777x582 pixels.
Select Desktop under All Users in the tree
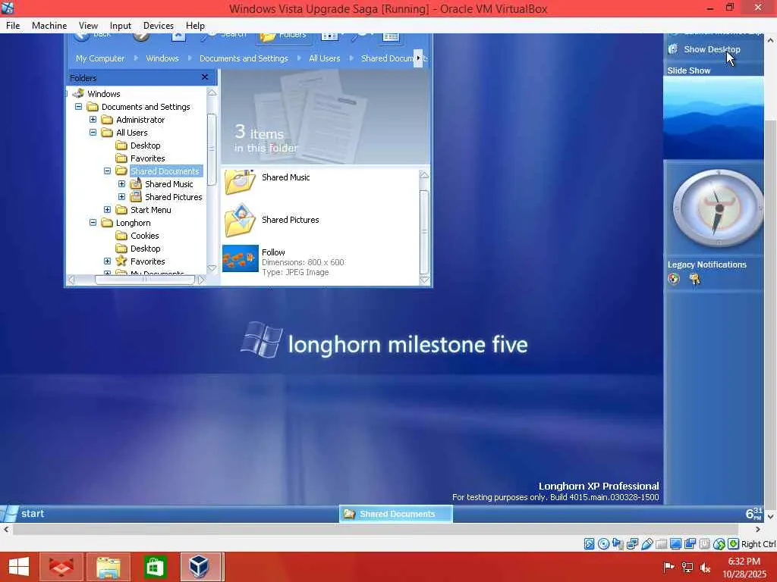(x=145, y=145)
